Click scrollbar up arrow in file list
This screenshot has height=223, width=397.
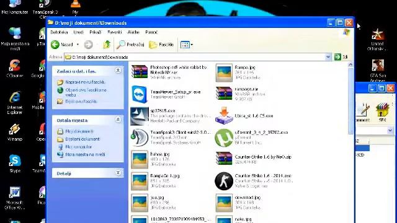point(350,64)
